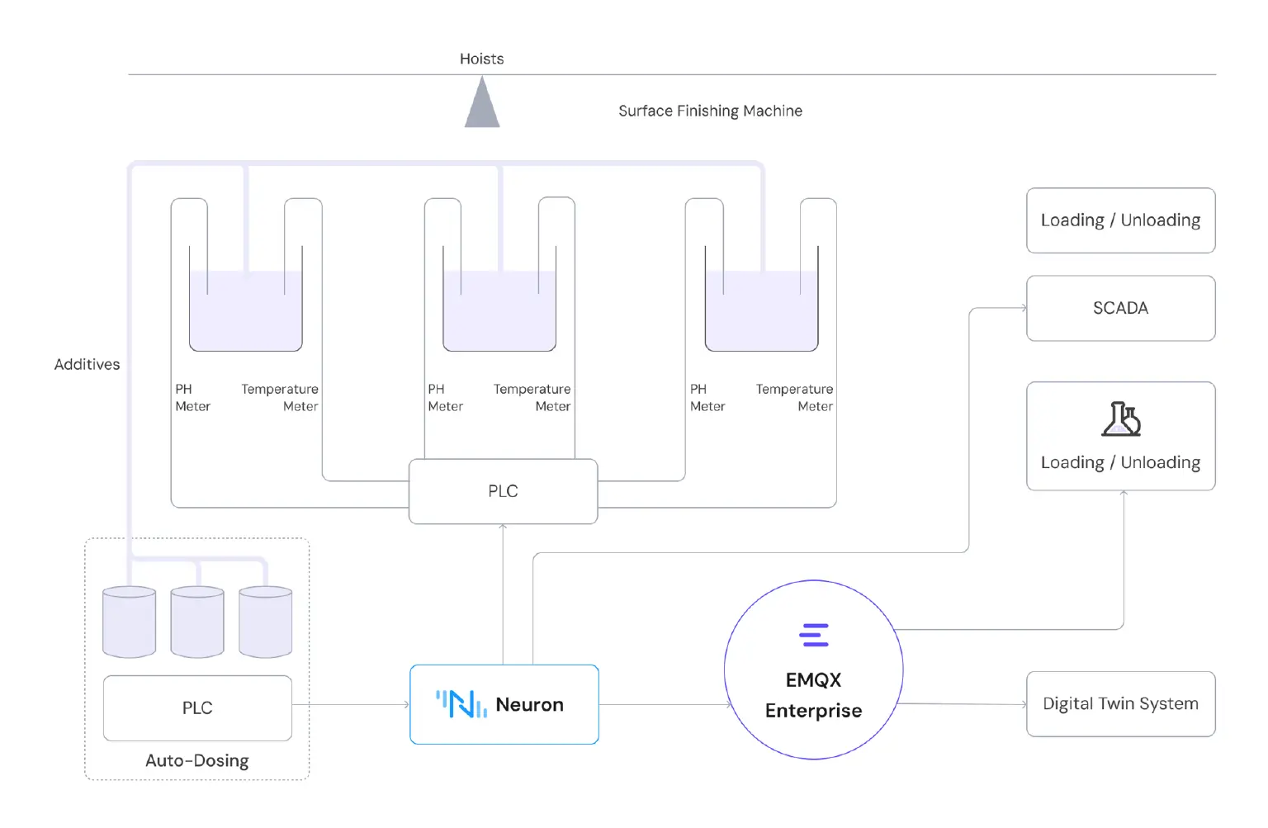Click the rightmost surface finishing tank
This screenshot has width=1268, height=828.
[761, 310]
